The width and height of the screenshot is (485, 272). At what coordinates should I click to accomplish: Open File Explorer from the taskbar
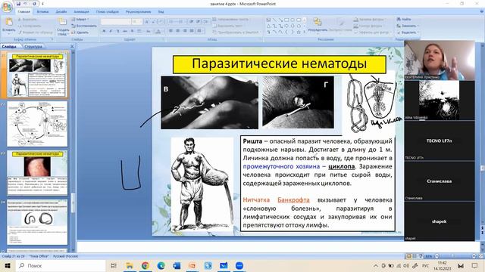tap(130, 265)
